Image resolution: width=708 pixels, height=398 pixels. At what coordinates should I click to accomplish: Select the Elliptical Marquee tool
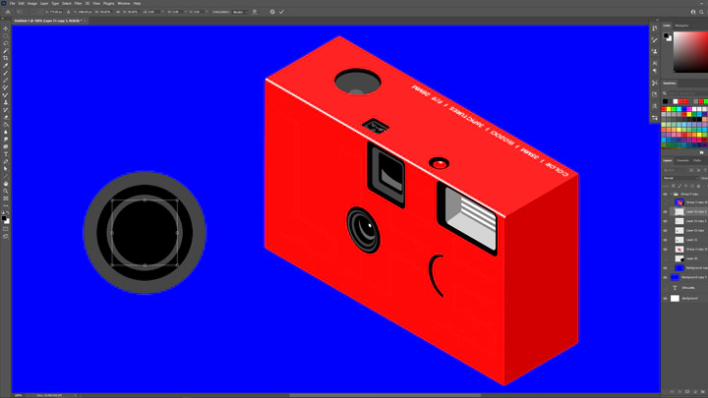pyautogui.click(x=6, y=35)
